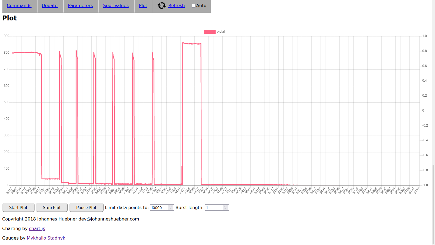Image resolution: width=435 pixels, height=245 pixels.
Task: Click the circular refresh arrows icon
Action: pos(162,5)
